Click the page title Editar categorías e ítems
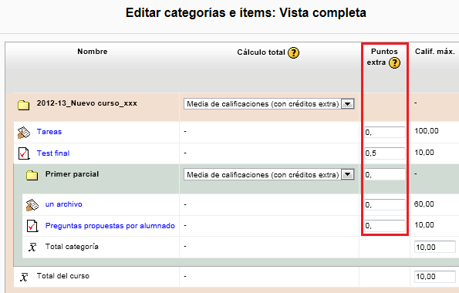Screen dimensions: 459x293 pyautogui.click(x=246, y=13)
